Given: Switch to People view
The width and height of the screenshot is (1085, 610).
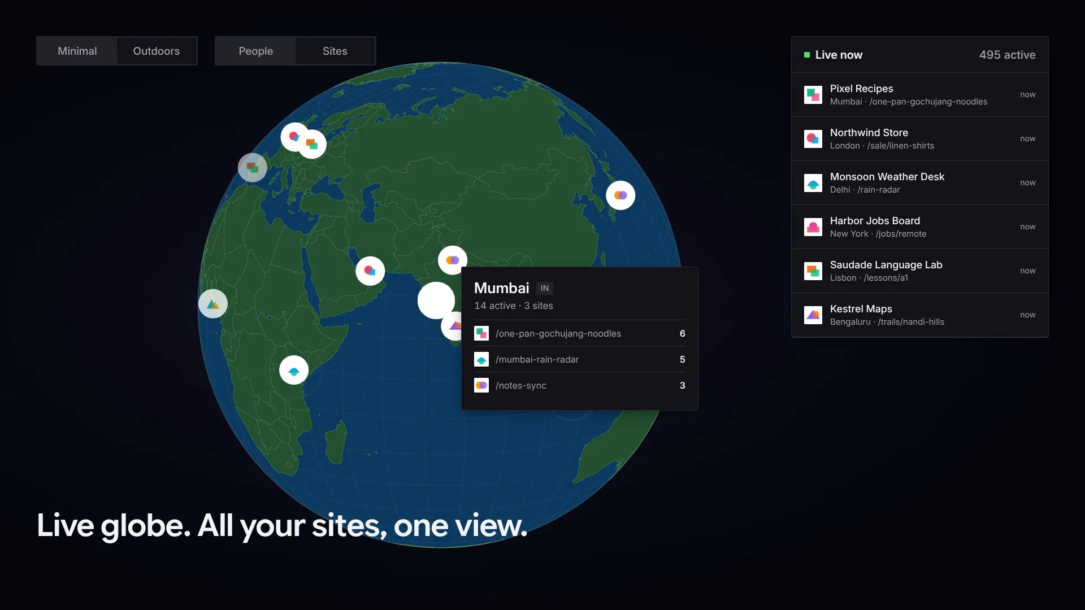Looking at the screenshot, I should (255, 51).
